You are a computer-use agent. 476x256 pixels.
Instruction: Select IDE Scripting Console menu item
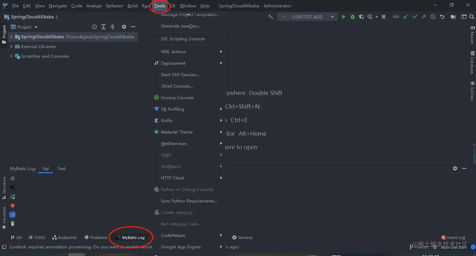[189, 39]
